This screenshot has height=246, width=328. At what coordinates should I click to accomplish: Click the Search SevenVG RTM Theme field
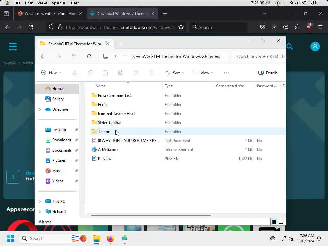tap(259, 56)
